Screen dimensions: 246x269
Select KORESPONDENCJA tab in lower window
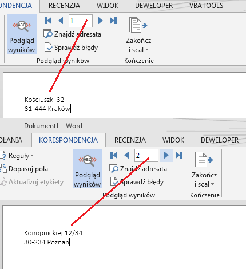[69, 140]
